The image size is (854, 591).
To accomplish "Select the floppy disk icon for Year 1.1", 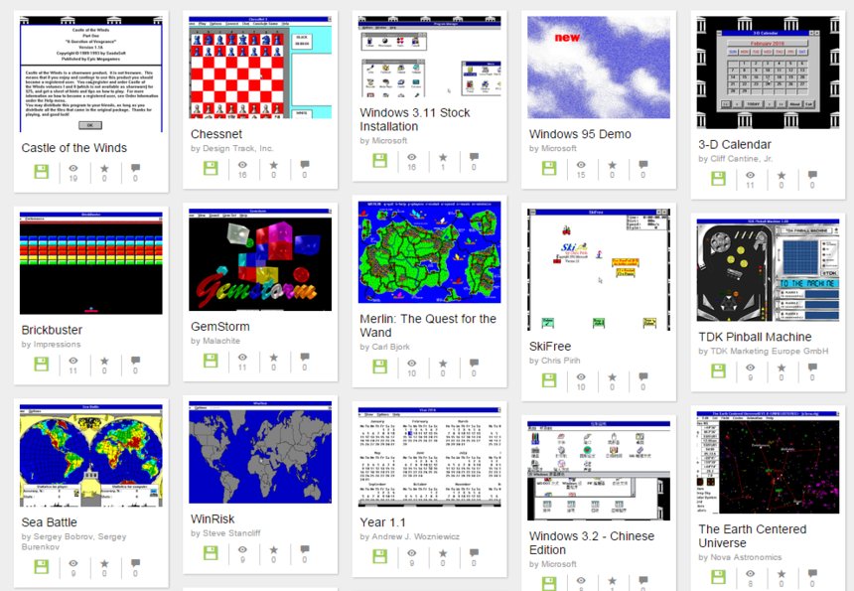I will point(380,555).
